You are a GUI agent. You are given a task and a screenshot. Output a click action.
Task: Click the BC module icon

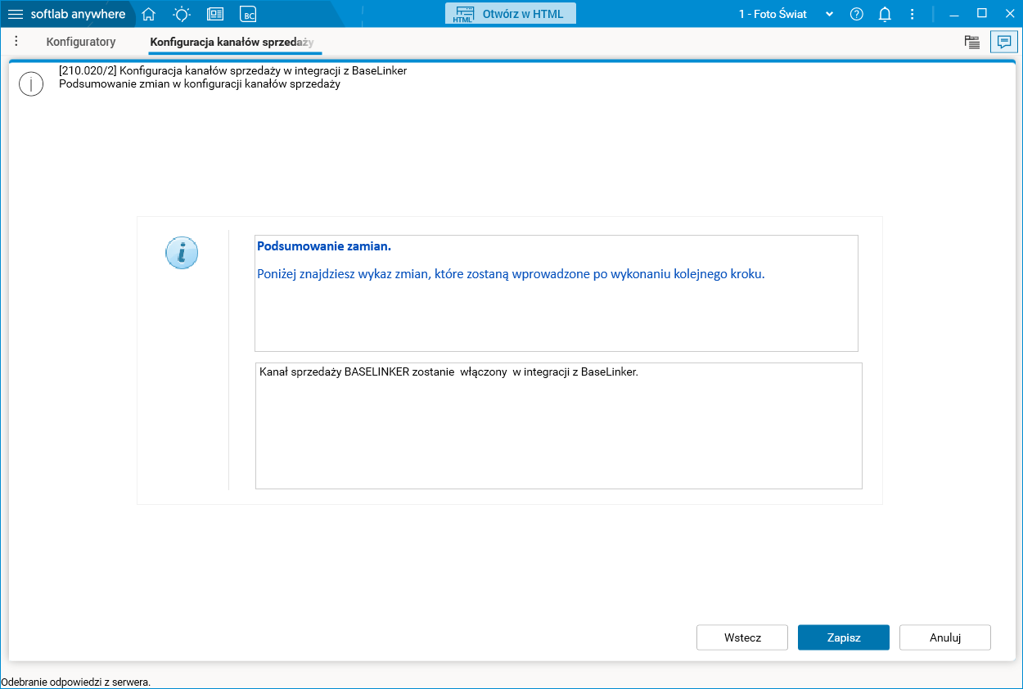click(x=248, y=14)
